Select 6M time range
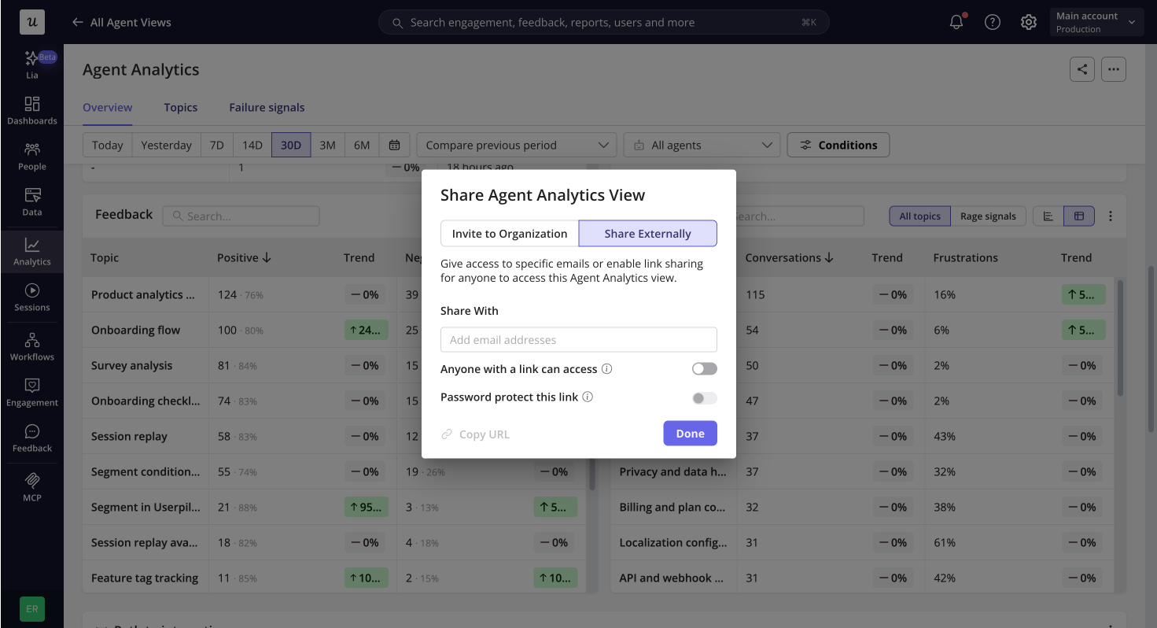Screen dimensions: 1157x628 coord(362,145)
